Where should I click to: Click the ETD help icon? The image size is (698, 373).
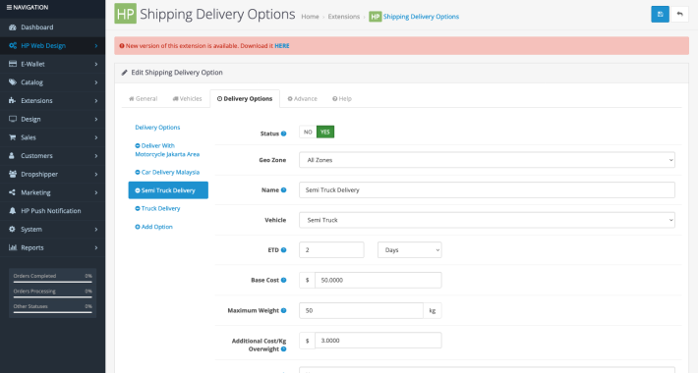[283, 250]
